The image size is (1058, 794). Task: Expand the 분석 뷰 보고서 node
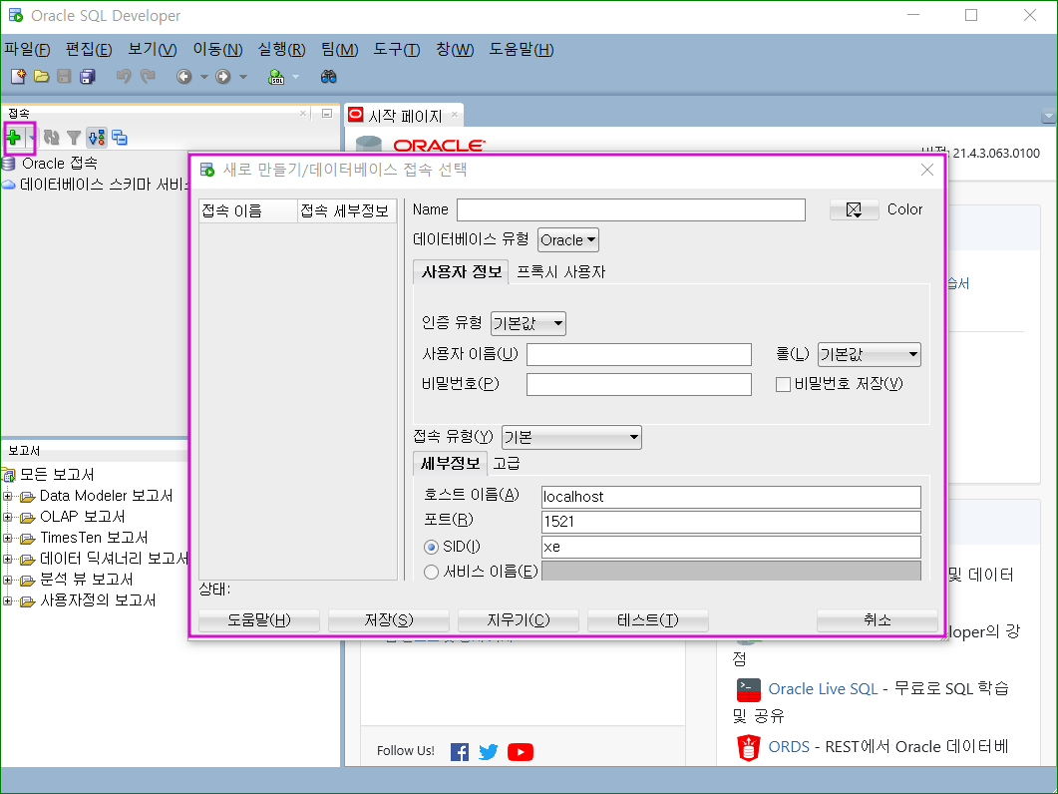[7, 580]
